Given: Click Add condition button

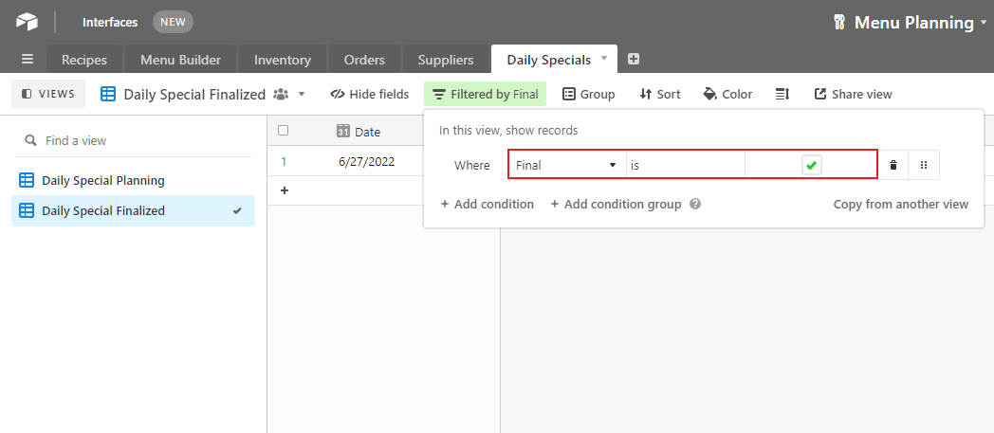Looking at the screenshot, I should 488,204.
